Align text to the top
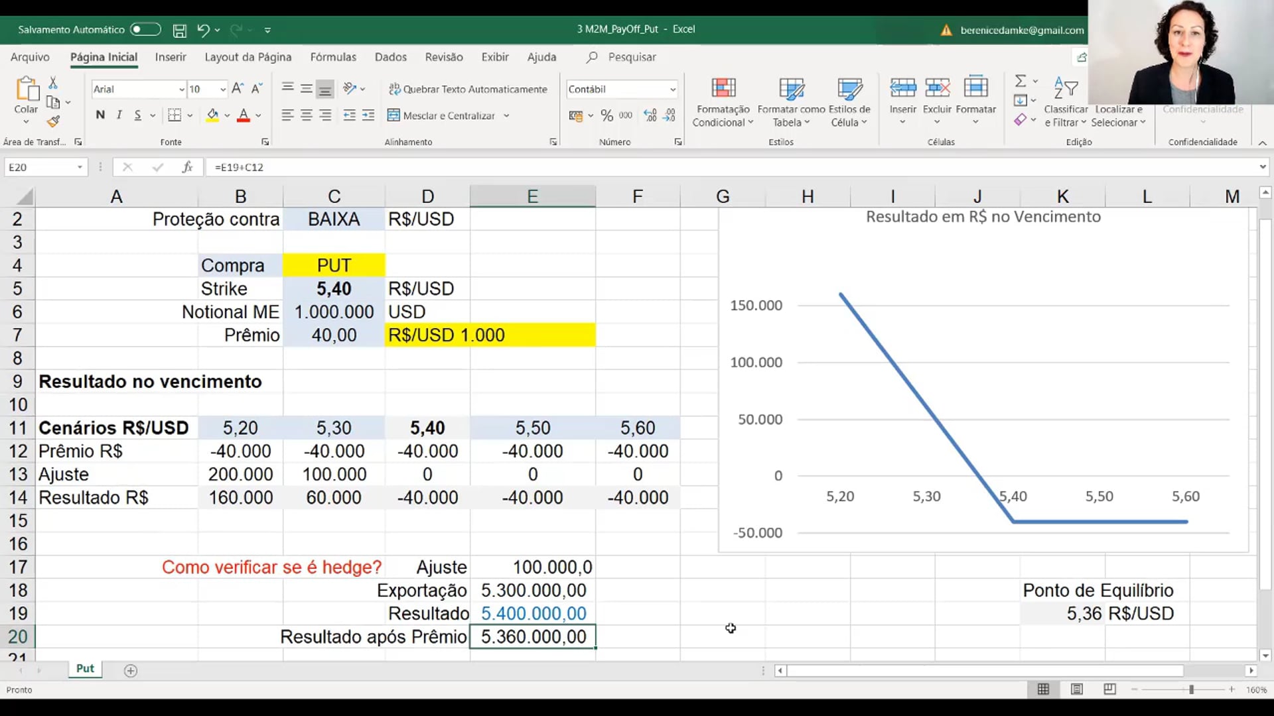1274x716 pixels. [x=287, y=88]
